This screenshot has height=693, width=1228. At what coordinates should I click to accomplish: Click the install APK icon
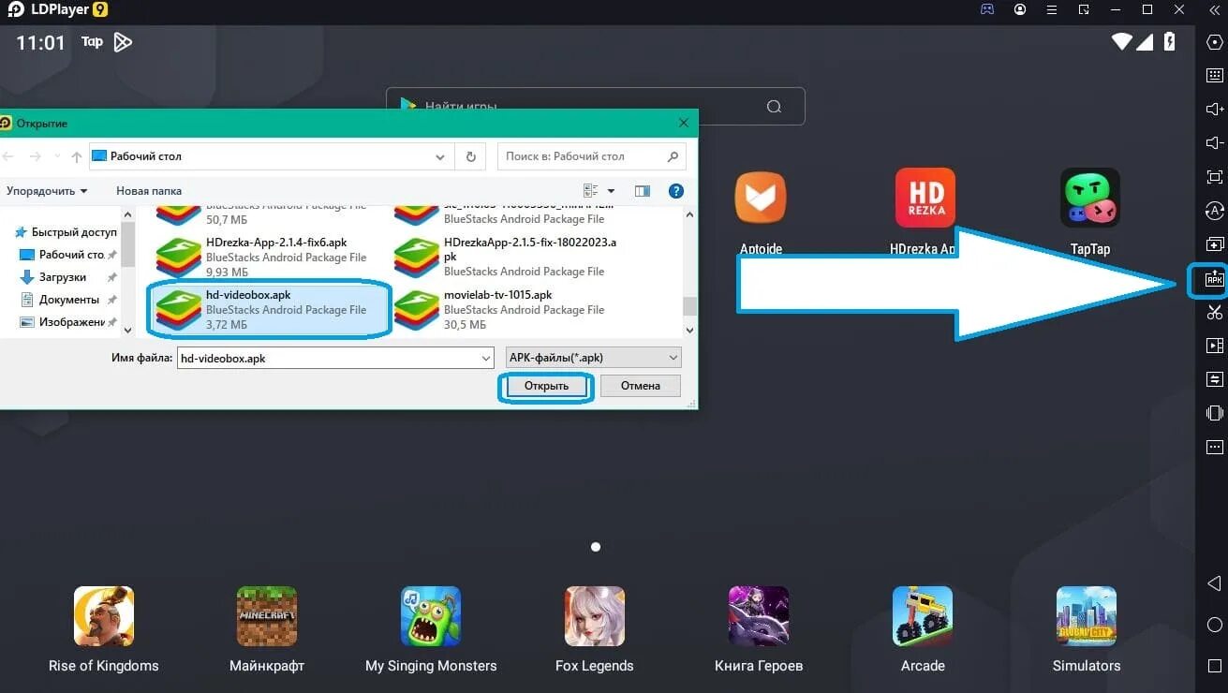click(1214, 278)
